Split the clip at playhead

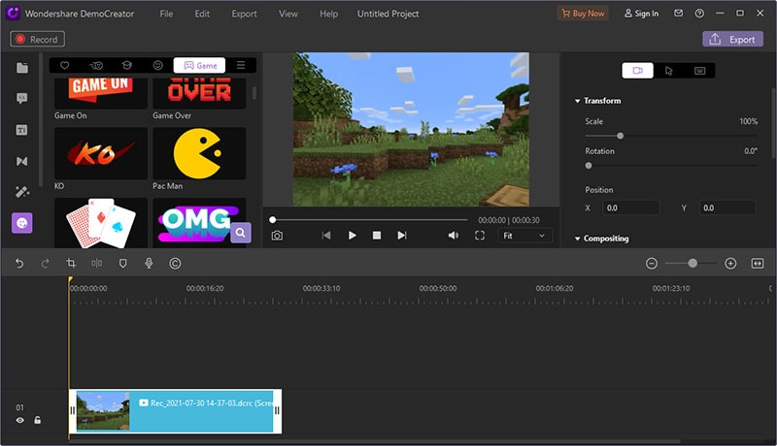click(96, 264)
